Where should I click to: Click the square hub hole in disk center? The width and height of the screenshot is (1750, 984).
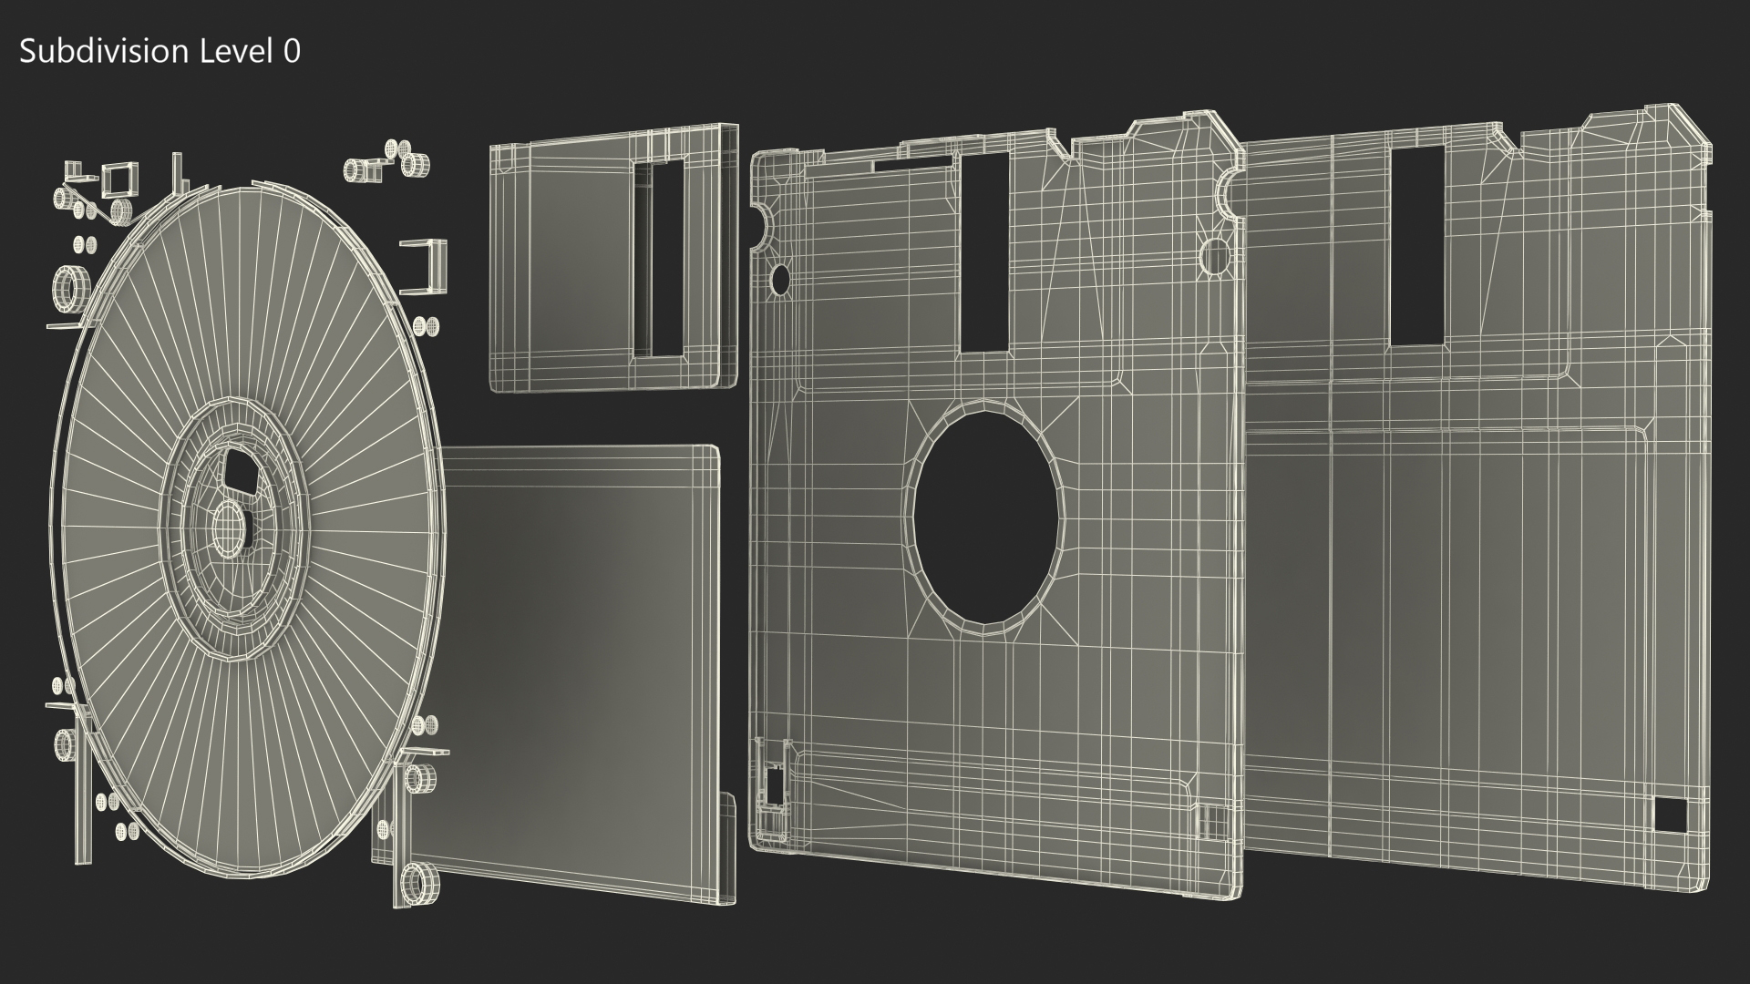(242, 471)
